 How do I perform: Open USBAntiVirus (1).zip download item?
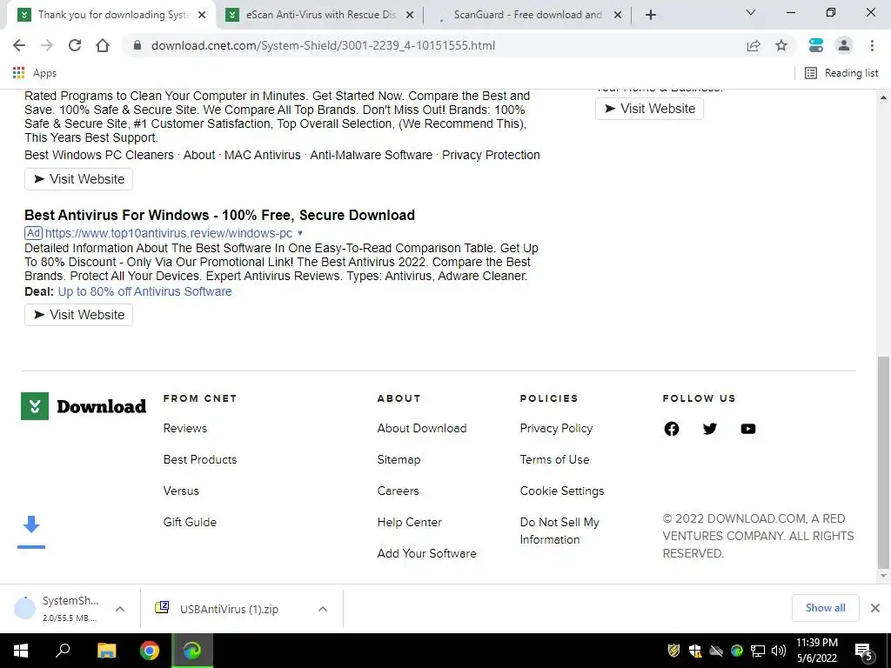(x=229, y=609)
